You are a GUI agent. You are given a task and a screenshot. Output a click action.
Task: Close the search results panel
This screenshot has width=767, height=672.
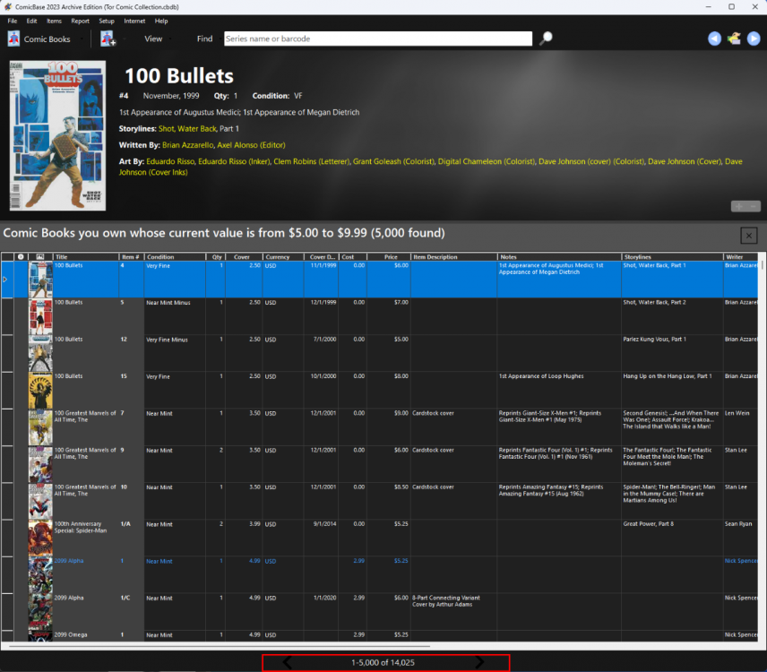coord(749,235)
